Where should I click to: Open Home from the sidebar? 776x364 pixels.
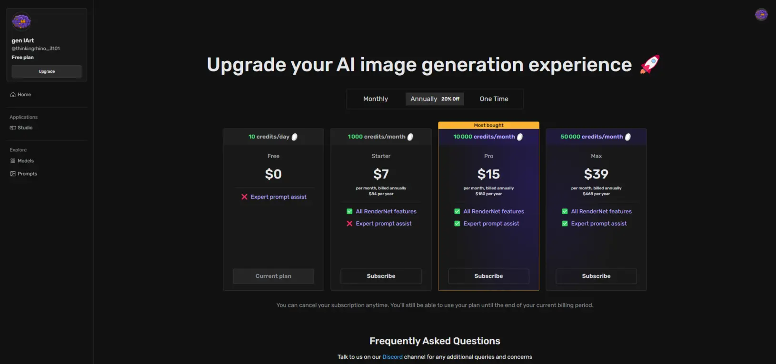tap(20, 95)
